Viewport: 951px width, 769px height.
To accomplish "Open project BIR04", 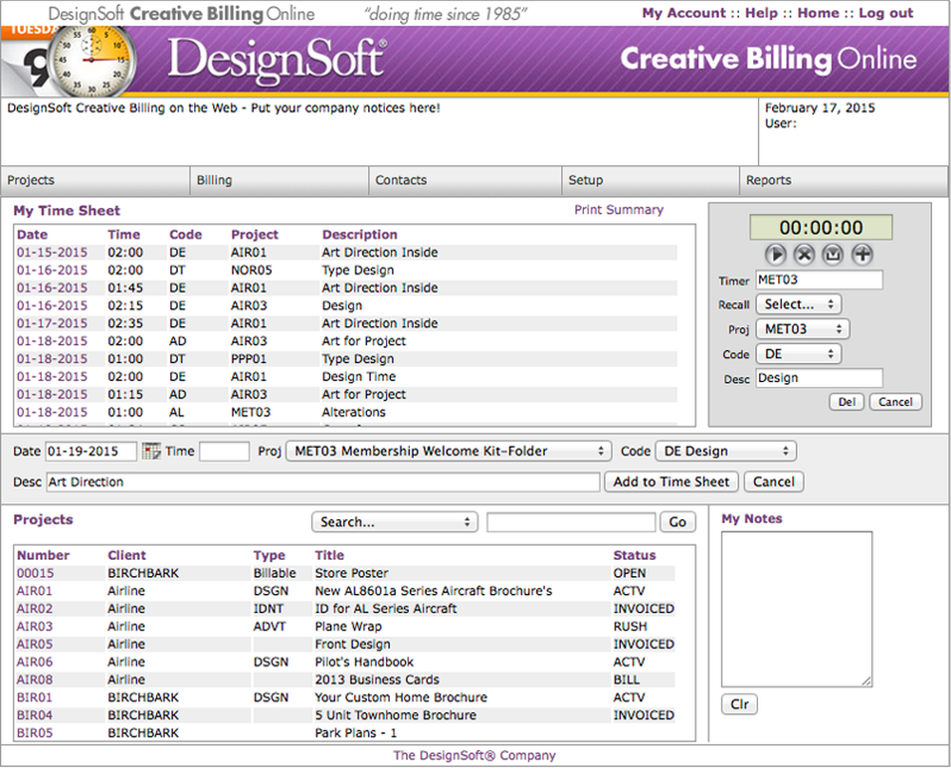I will 34,715.
